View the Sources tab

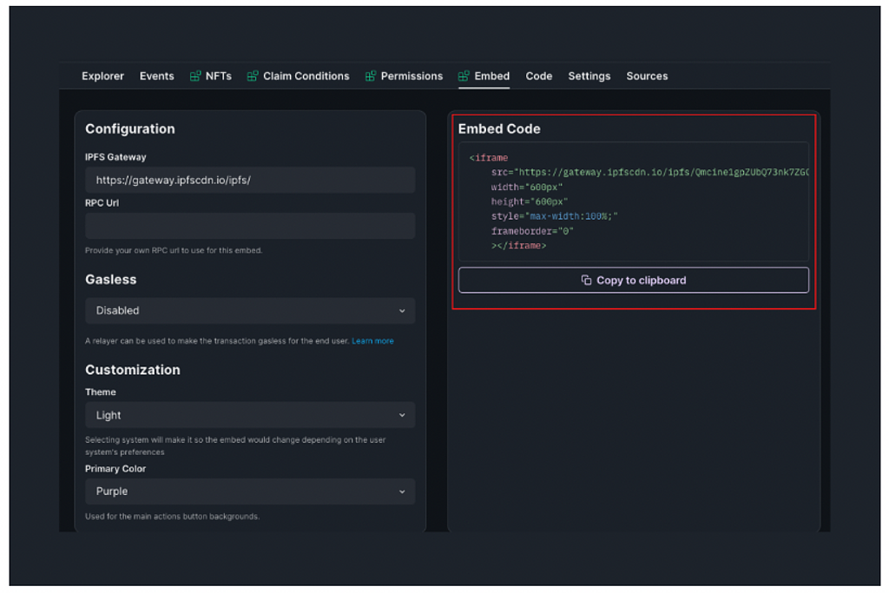pyautogui.click(x=647, y=76)
